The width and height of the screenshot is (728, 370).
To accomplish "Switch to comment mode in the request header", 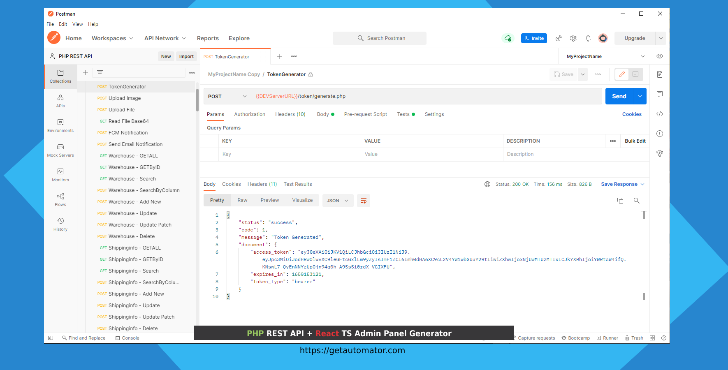I will pyautogui.click(x=635, y=74).
